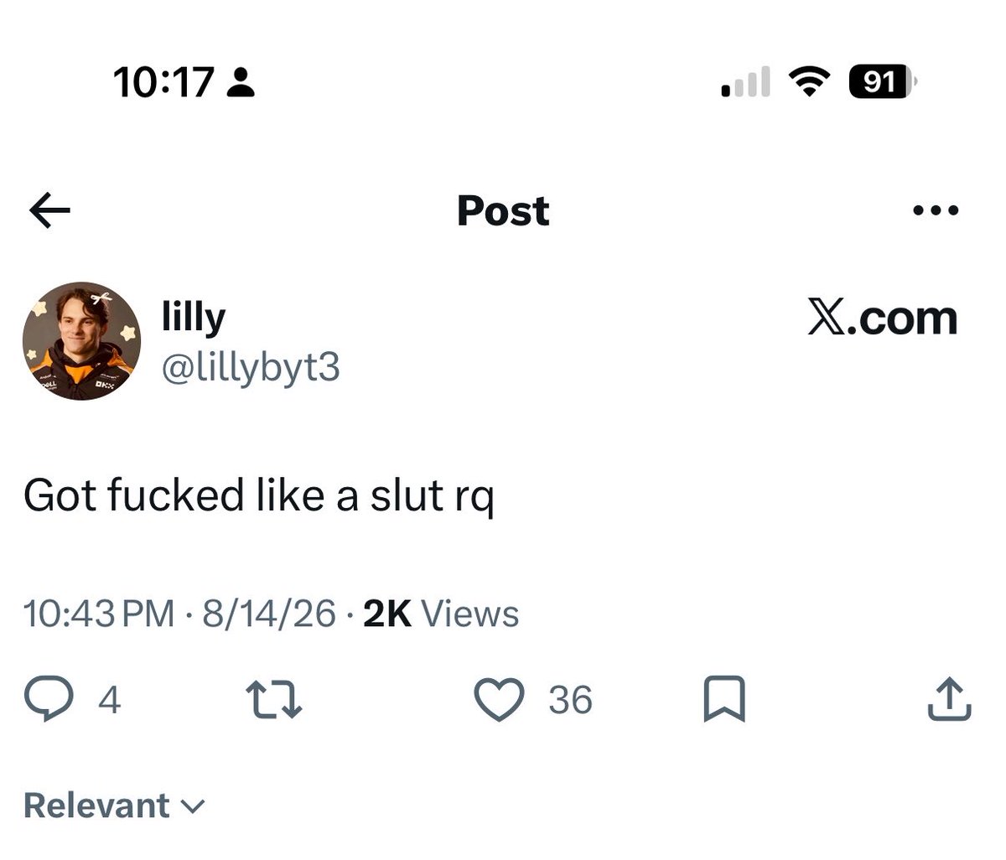Tap the battery indicator showing 91
1006x860 pixels.
[x=884, y=82]
